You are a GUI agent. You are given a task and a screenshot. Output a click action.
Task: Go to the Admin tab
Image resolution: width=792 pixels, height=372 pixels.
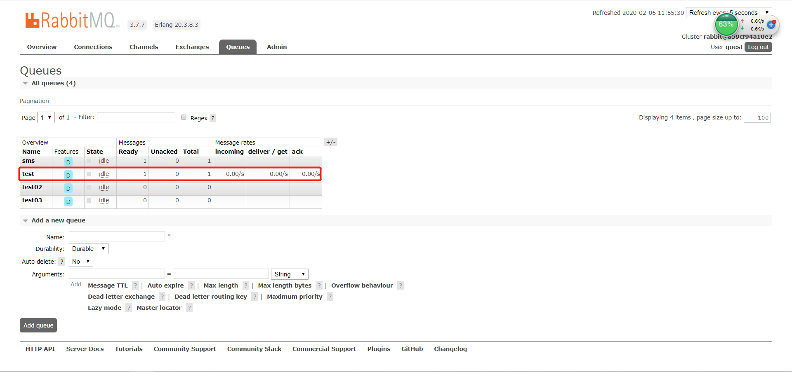[x=277, y=47]
